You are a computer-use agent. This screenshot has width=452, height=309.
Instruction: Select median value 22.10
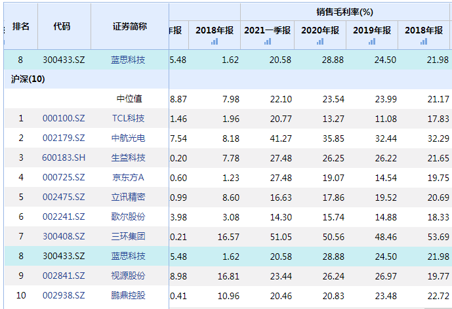[x=281, y=99]
